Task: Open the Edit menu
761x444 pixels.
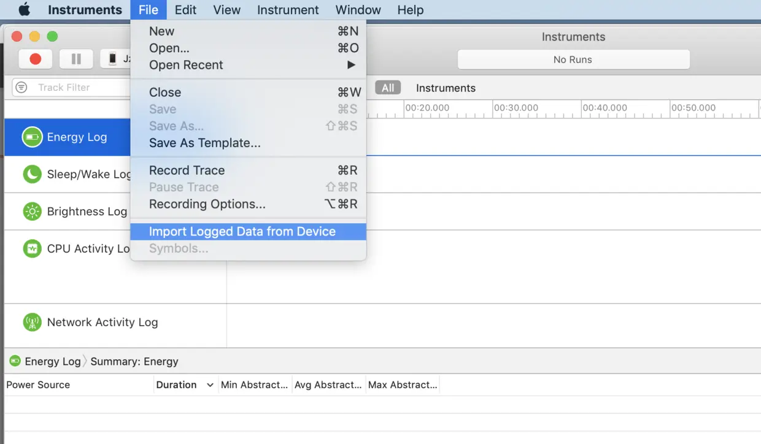Action: pos(185,10)
